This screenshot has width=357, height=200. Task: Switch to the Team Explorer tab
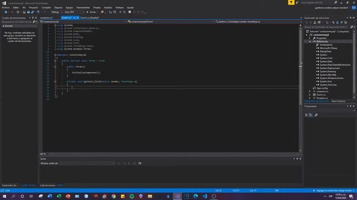339,101
